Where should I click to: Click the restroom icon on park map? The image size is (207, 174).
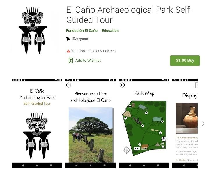[137, 148]
